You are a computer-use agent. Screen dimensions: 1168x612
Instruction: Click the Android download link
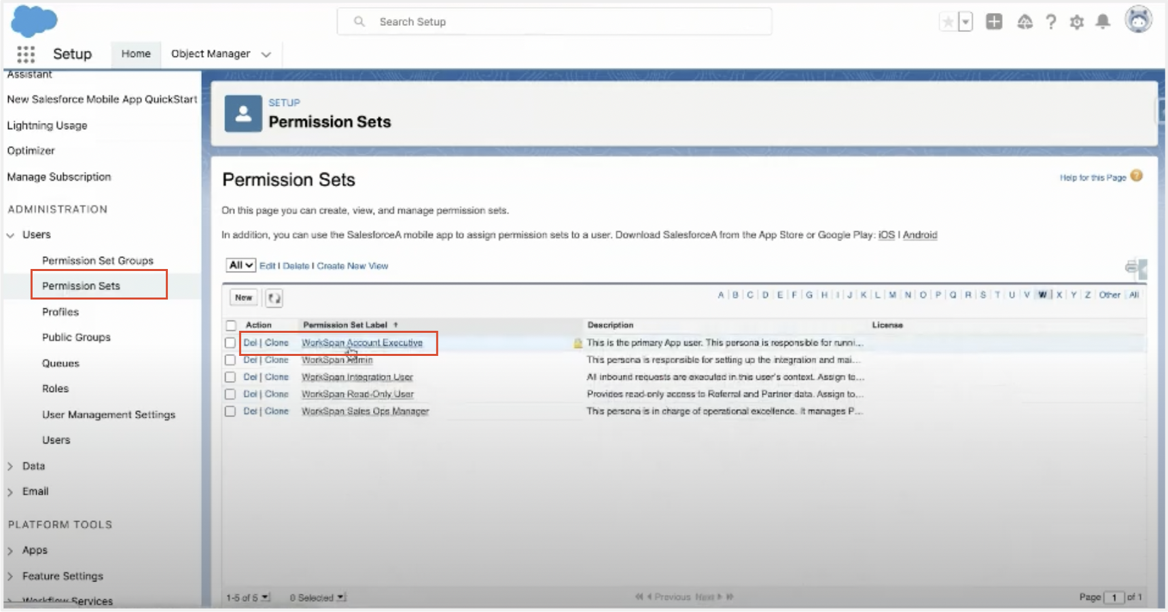(x=920, y=235)
